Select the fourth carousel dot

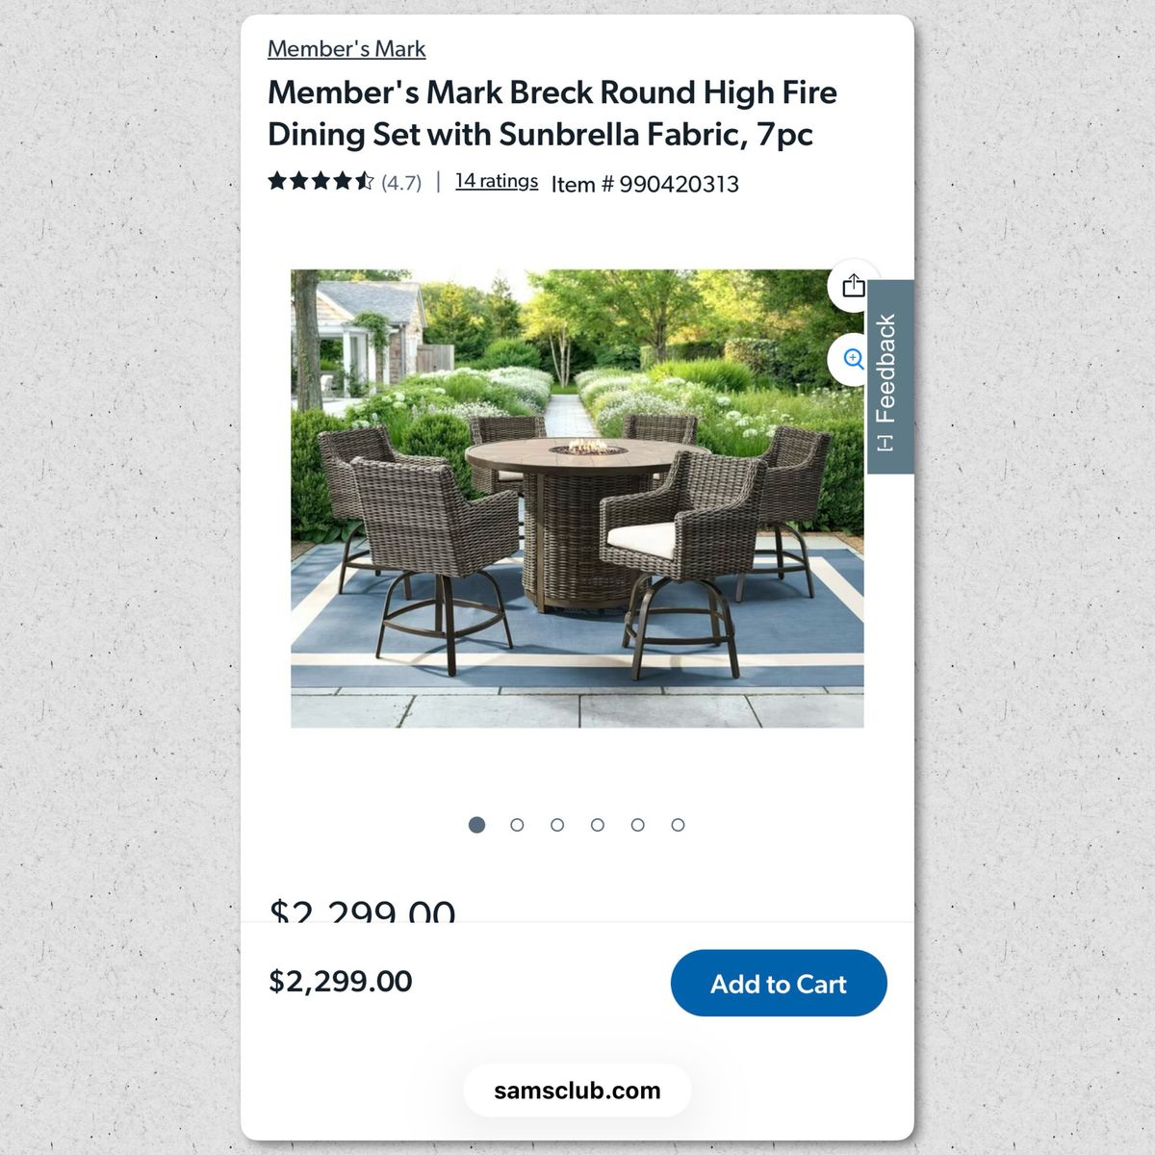coord(598,825)
